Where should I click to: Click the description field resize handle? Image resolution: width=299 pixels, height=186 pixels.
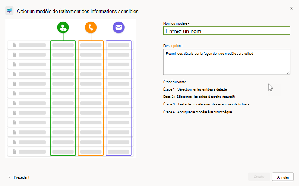coord(288,73)
